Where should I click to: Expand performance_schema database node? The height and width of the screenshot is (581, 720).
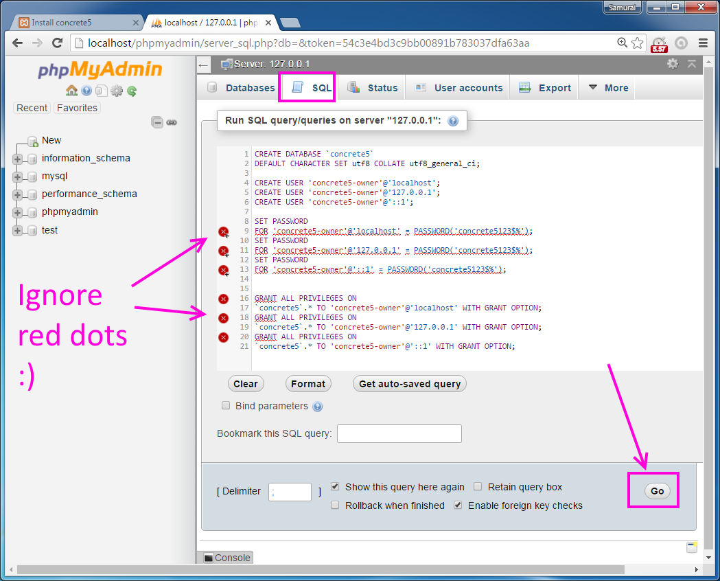point(17,195)
